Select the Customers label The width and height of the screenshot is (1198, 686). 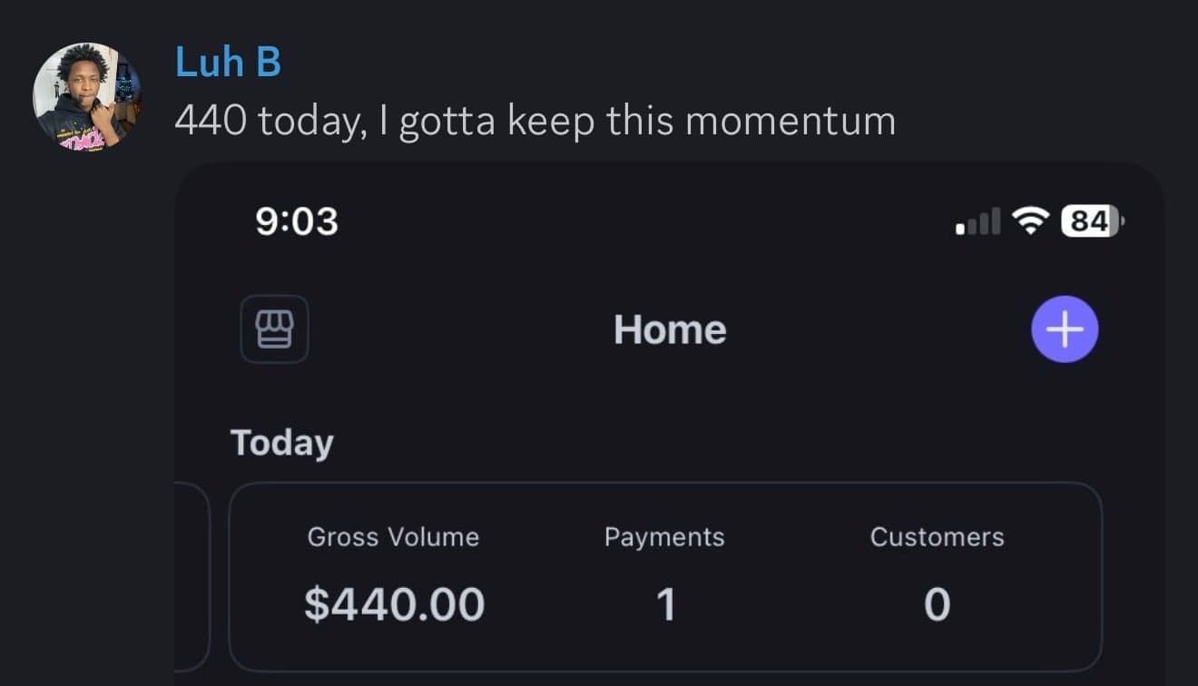tap(937, 537)
